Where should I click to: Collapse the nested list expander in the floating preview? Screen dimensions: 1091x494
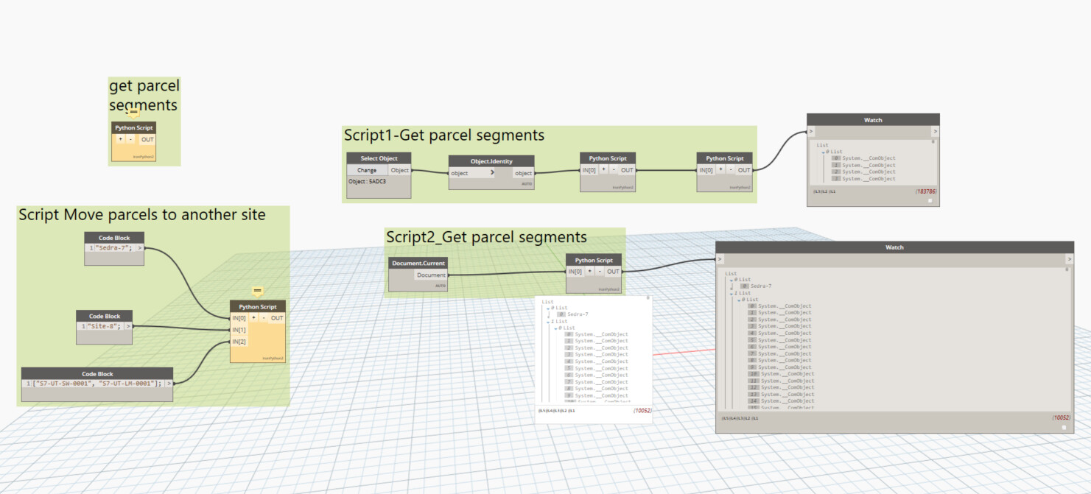click(x=555, y=328)
